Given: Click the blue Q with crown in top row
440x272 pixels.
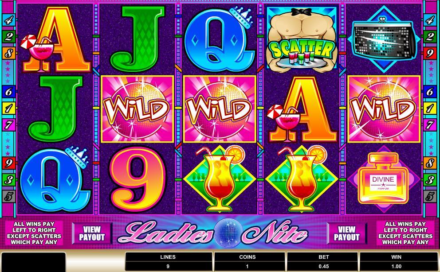Looking at the screenshot, I should pos(220,39).
